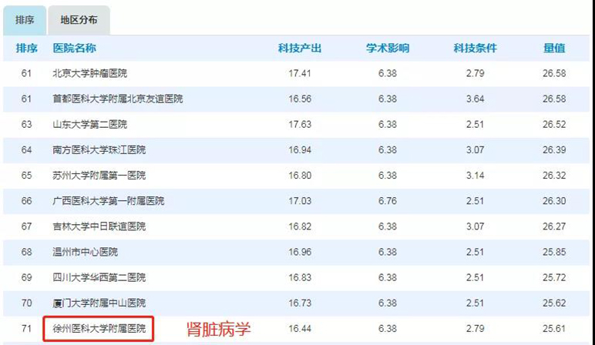Screen dimensions: 595x345
Task: Select 苏州大学附属第一医院 row name
Action: tap(99, 176)
